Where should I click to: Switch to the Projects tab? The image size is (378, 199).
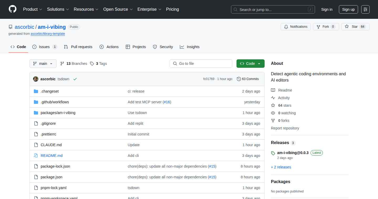136,47
